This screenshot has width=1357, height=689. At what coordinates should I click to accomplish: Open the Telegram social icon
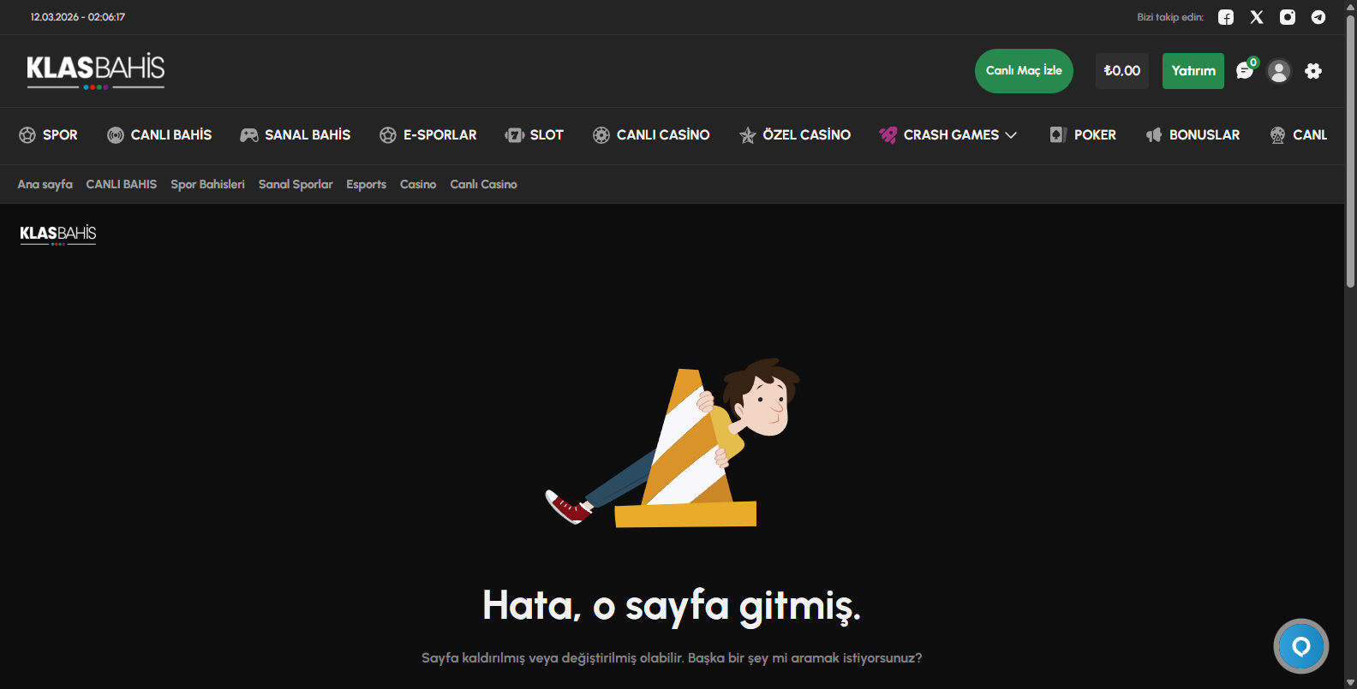click(1318, 17)
